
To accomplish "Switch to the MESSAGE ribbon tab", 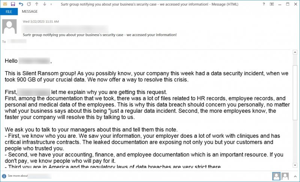I will tap(30, 12).
